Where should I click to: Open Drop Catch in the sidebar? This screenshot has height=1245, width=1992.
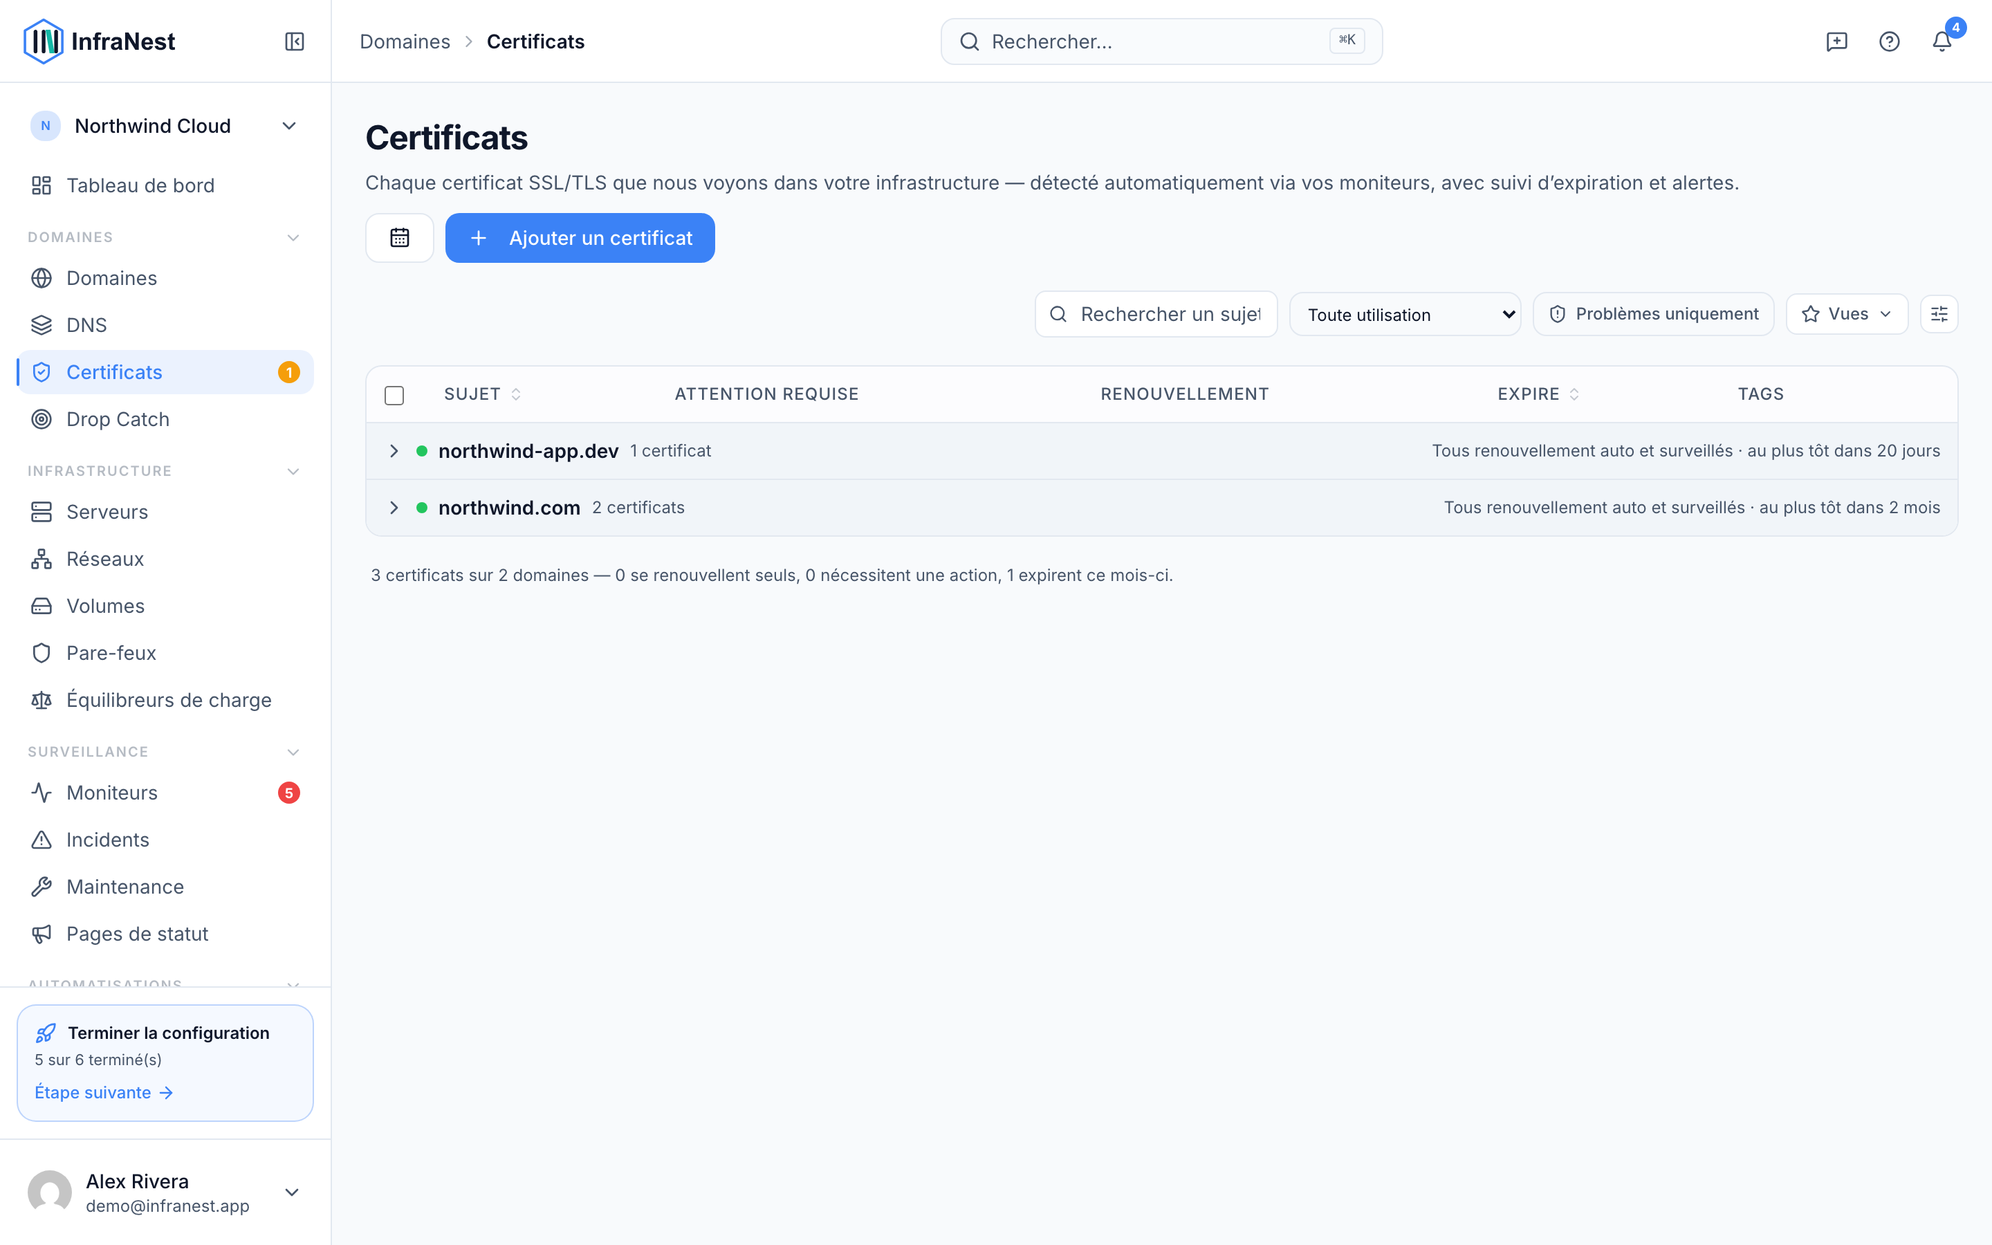pos(165,419)
